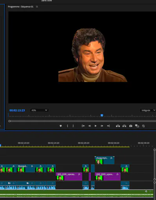Add a marker in Program monitor

[61, 126]
